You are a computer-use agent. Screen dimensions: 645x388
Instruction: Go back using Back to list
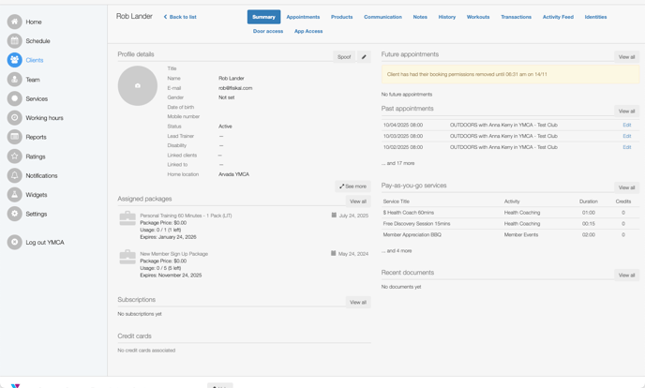tap(180, 17)
